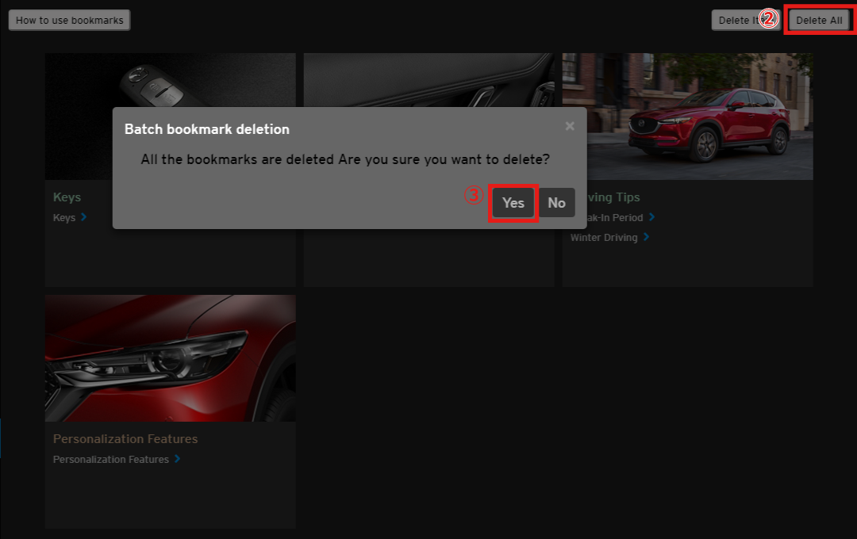Follow the Personalization Features sub-link

tap(110, 459)
